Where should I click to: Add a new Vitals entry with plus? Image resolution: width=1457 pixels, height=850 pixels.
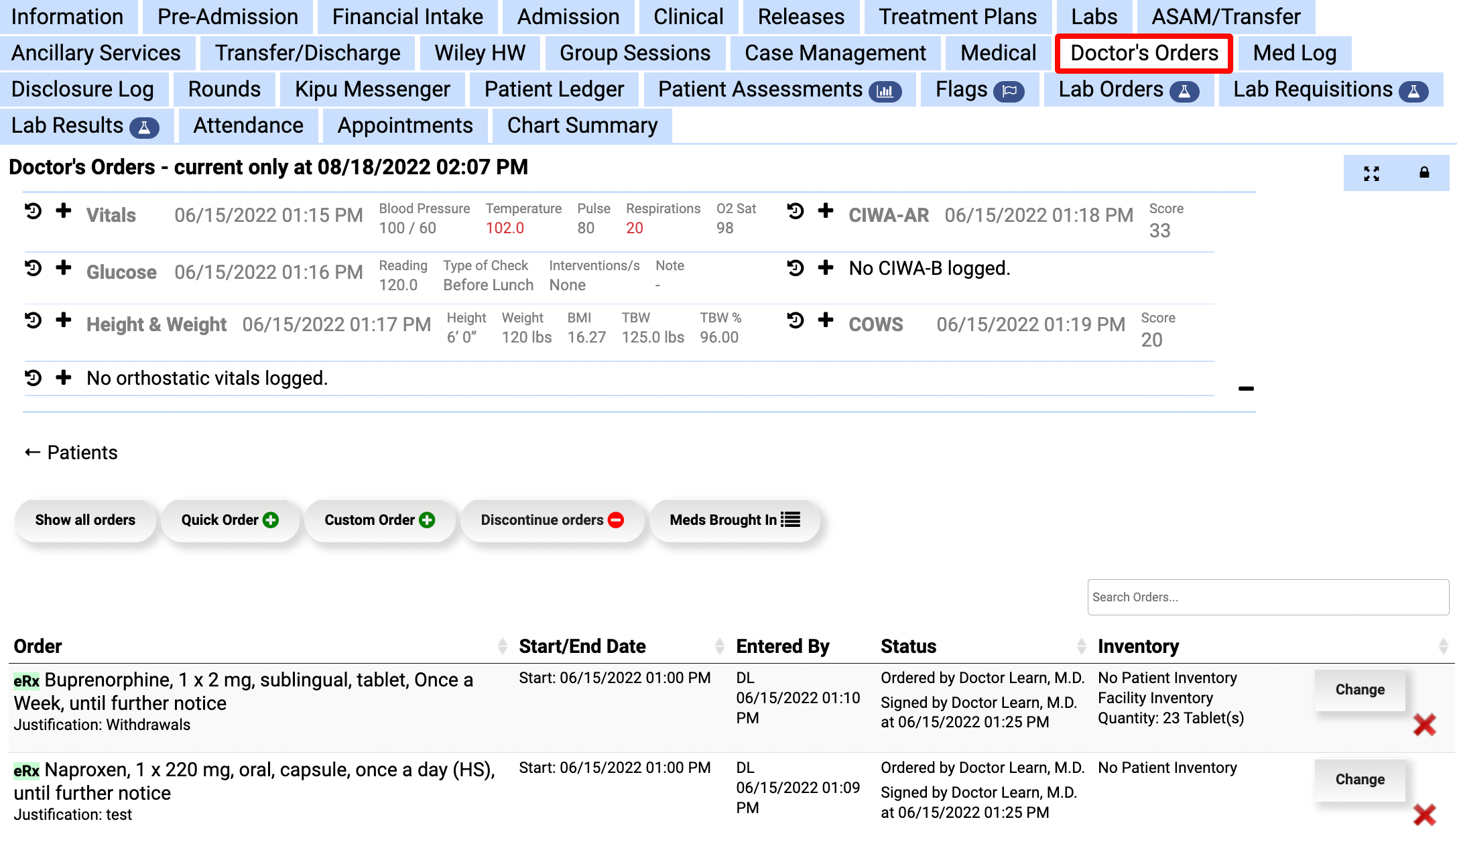(x=64, y=211)
